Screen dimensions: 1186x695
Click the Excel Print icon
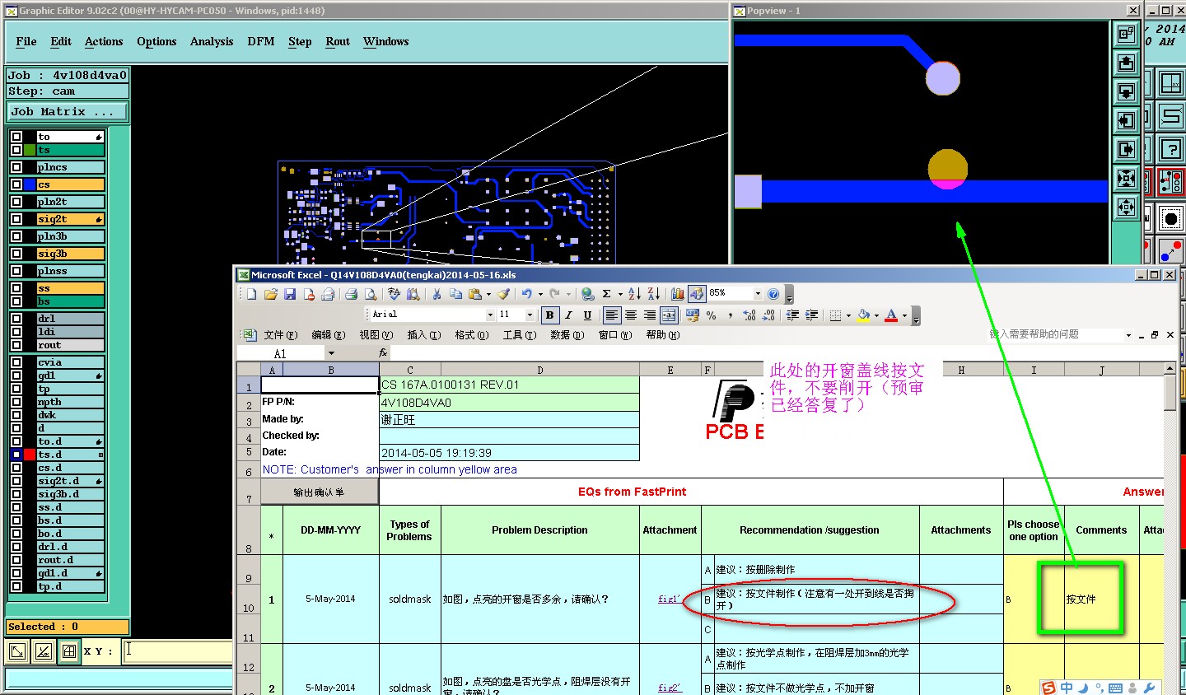click(x=351, y=294)
